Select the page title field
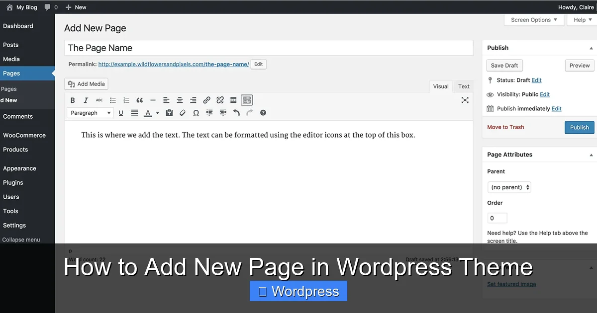 pyautogui.click(x=269, y=48)
